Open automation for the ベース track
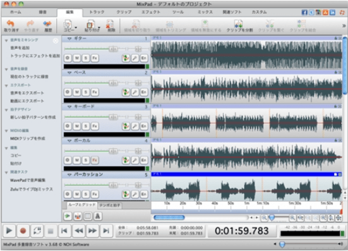Image resolution: width=348 pixels, height=251 pixels. click(x=126, y=92)
